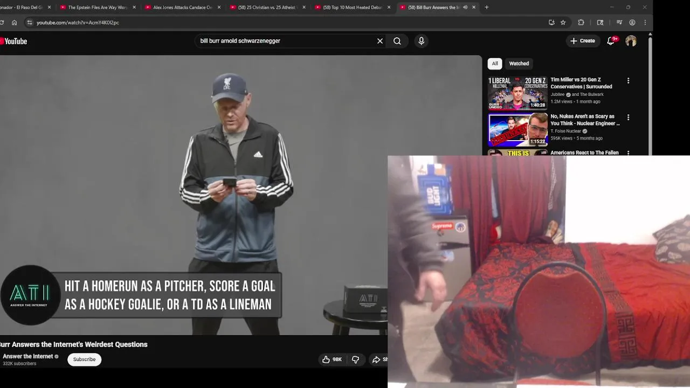The image size is (690, 388).
Task: Click the T. Folse Nuclear channel name
Action: tap(565, 131)
